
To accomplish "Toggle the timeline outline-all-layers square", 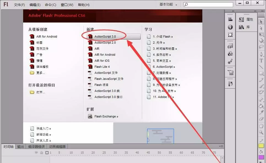I will (x=47, y=153).
